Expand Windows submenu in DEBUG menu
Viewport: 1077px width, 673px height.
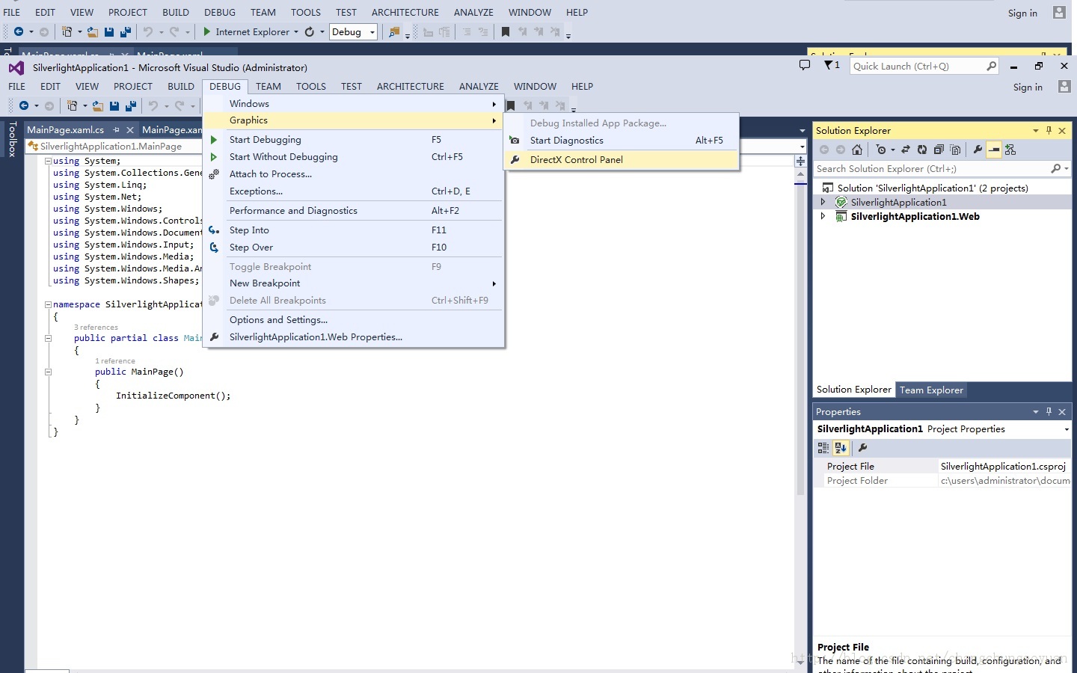353,104
